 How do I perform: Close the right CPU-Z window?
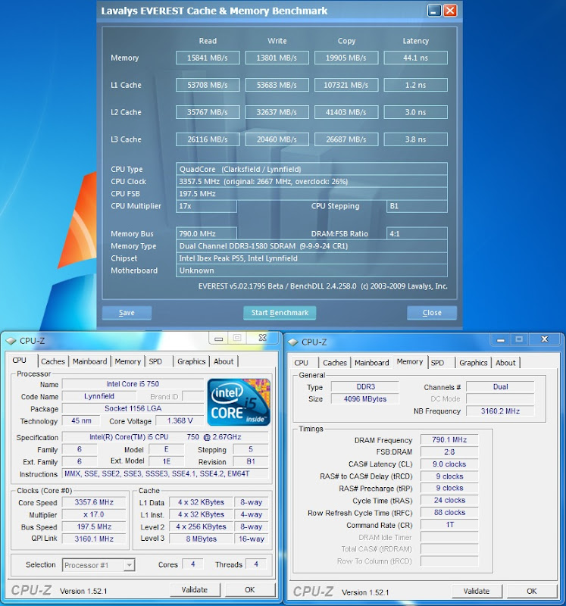pyautogui.click(x=545, y=339)
